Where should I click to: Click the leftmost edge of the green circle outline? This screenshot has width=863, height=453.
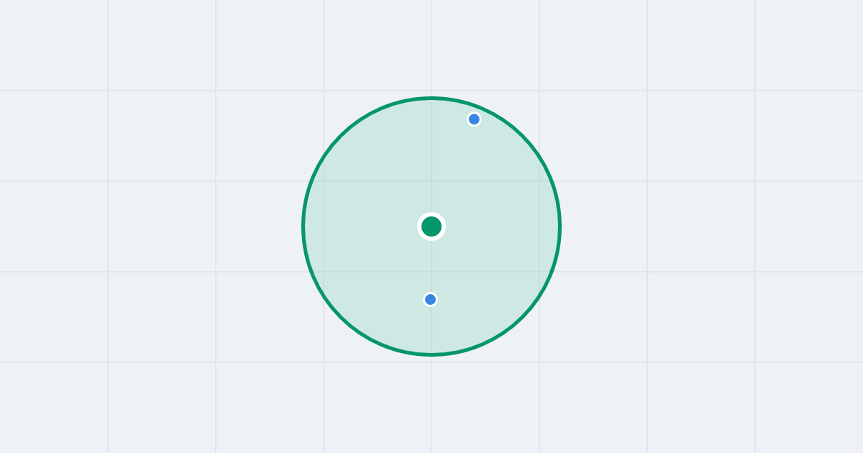pyautogui.click(x=303, y=226)
